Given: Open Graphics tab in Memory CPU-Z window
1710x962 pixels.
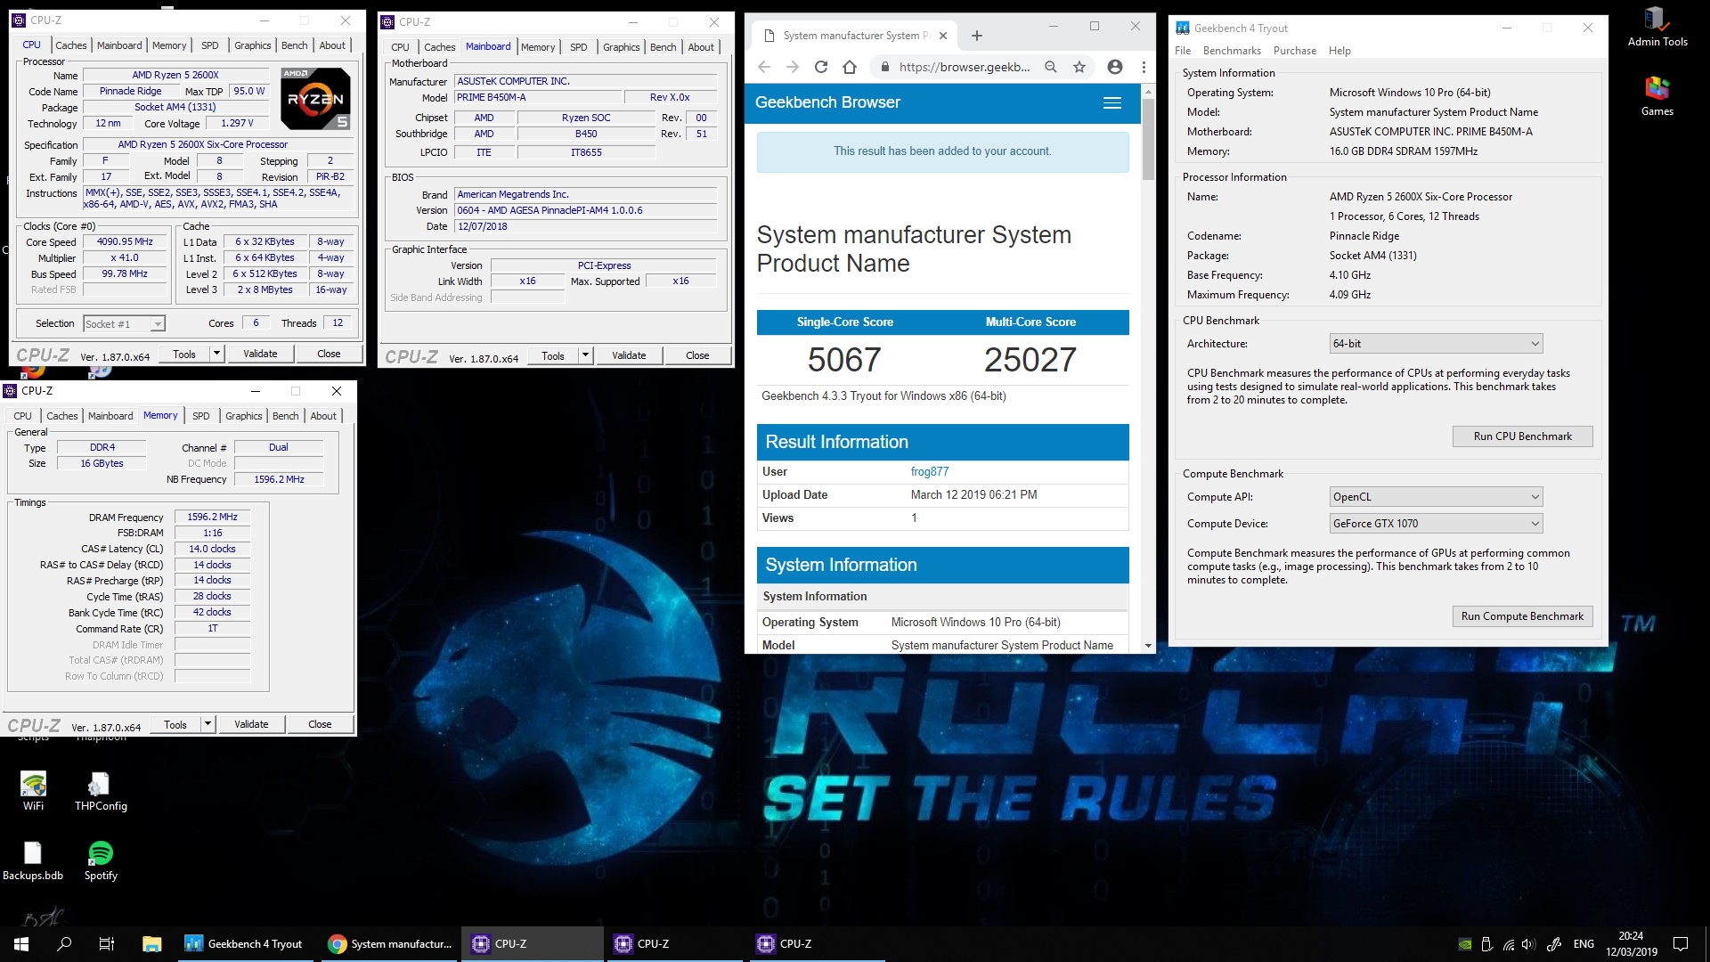Looking at the screenshot, I should (244, 416).
